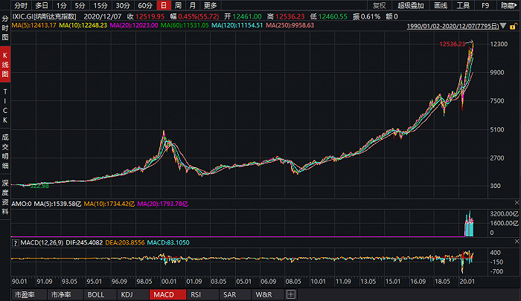Viewport: 521px width, 301px height.
Task: Click the MA(120):11154.51 label
Action: click(237, 25)
